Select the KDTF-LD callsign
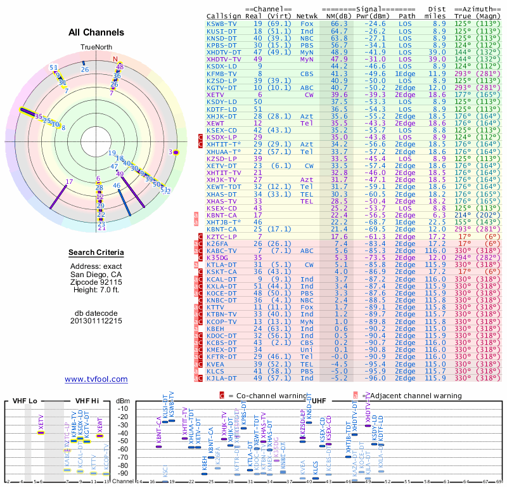The image size is (507, 487). coord(221,109)
